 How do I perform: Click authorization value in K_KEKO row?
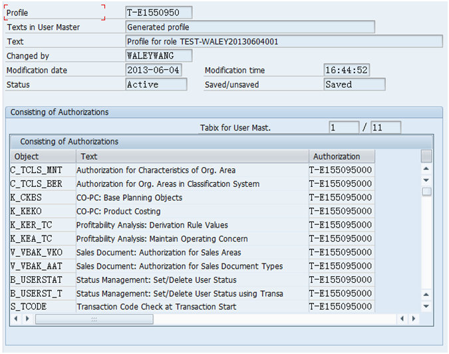point(342,212)
